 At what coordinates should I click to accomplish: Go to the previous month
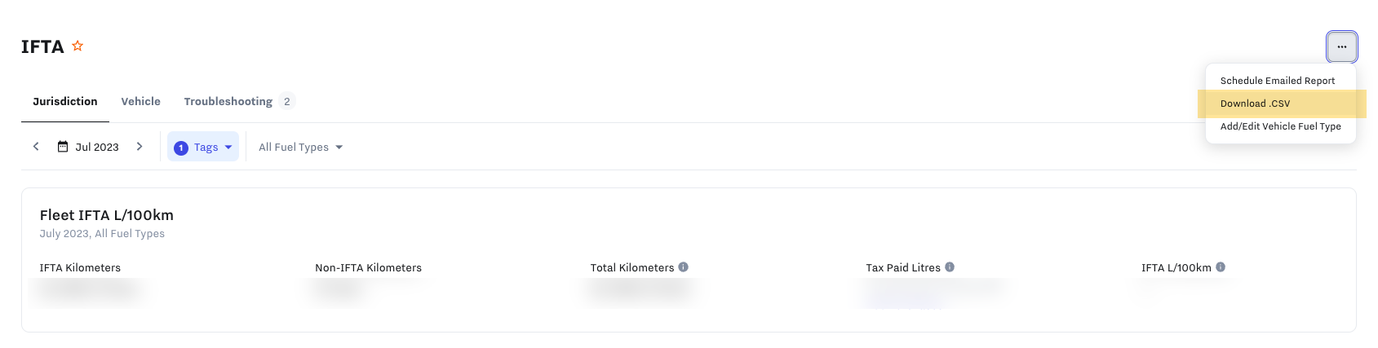36,147
